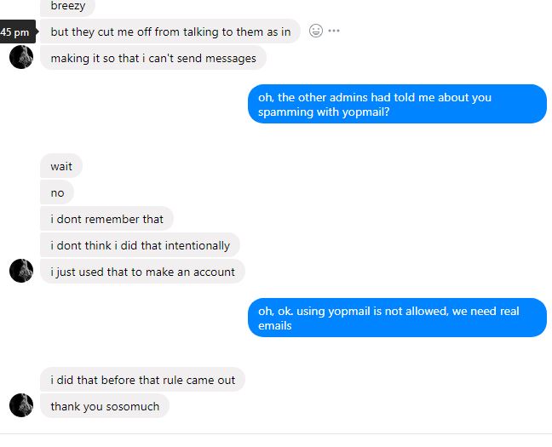Click avatar beside "making it so that" message

[x=21, y=57]
